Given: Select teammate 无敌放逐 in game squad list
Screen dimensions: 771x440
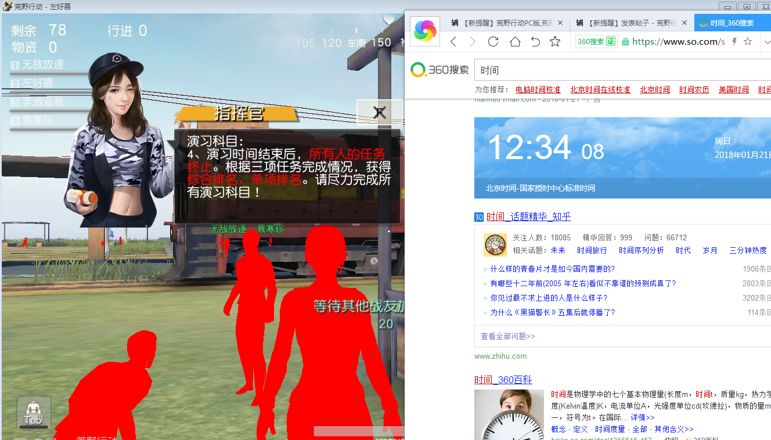Looking at the screenshot, I should click(38, 65).
